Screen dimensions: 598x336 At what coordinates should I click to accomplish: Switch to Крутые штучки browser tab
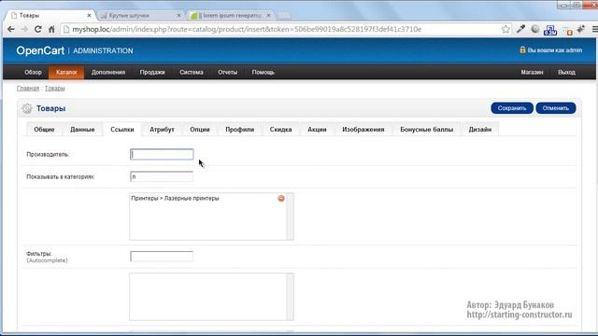pyautogui.click(x=139, y=16)
